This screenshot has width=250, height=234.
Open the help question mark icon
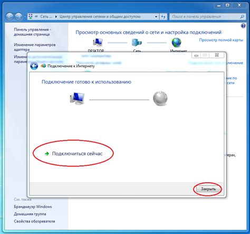pos(243,26)
